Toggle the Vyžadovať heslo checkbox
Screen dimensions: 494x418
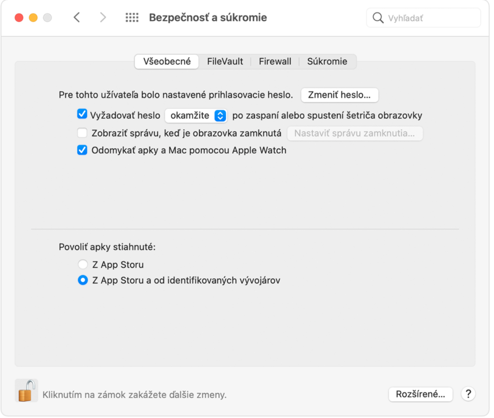click(83, 115)
